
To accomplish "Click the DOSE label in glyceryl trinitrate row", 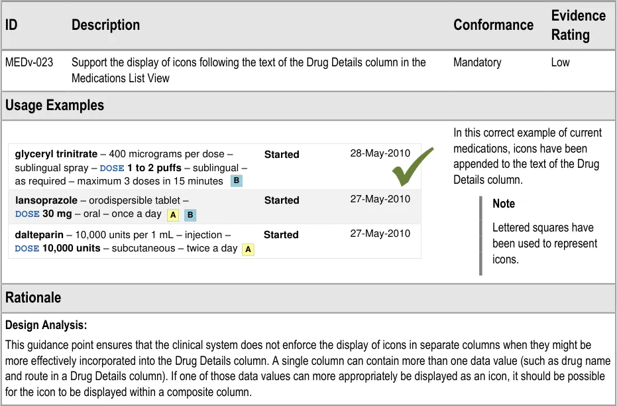I will [x=112, y=169].
